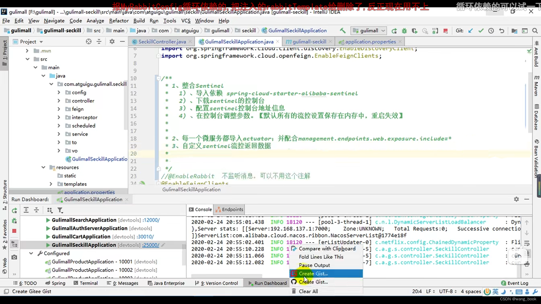Click the 4 spaces indent setting
The image size is (541, 304).
(x=471, y=291)
